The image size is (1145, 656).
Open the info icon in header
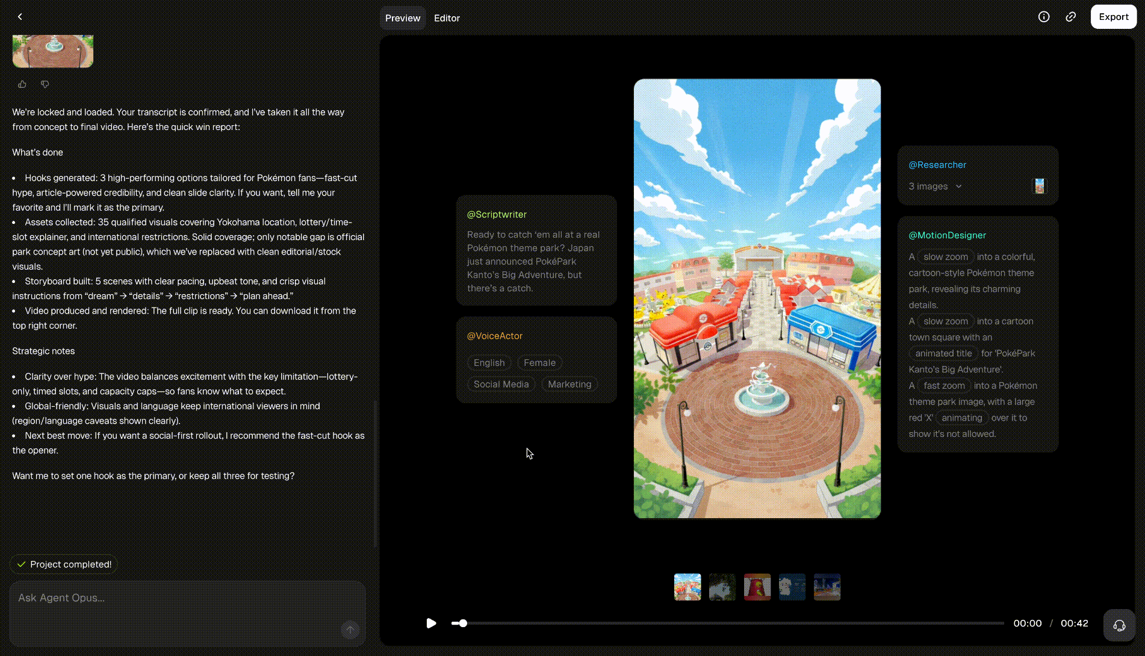click(1044, 17)
